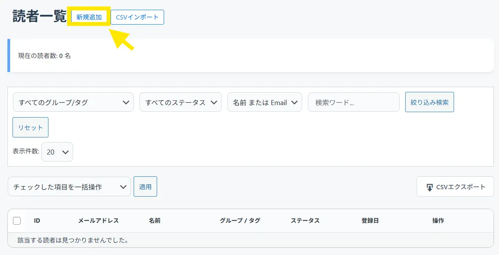Click the 新規追加 button

(89, 17)
